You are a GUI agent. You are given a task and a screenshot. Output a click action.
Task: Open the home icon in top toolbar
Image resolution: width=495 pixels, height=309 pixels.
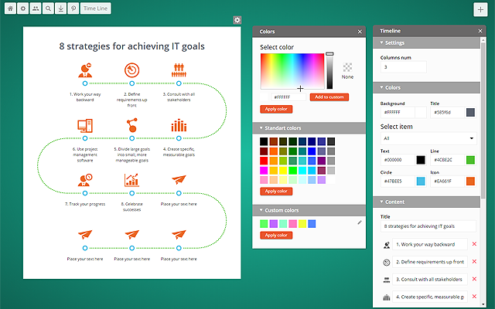tap(10, 8)
